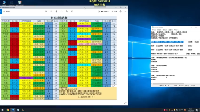The image size is (200, 112).
Task: Open the network icon in system tray
Action: pyautogui.click(x=177, y=110)
